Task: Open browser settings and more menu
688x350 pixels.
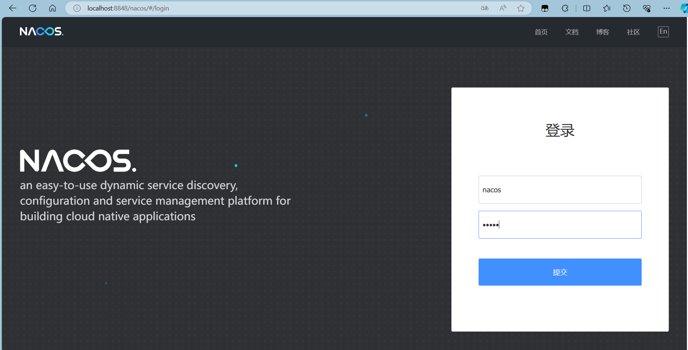Action: [x=667, y=8]
